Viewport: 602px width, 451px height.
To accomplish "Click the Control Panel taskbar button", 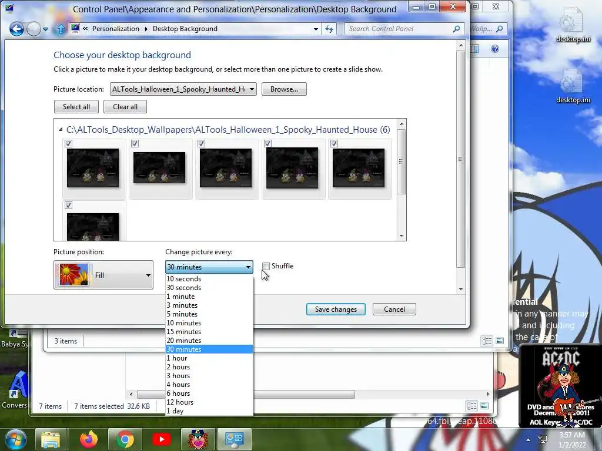I will tap(235, 439).
